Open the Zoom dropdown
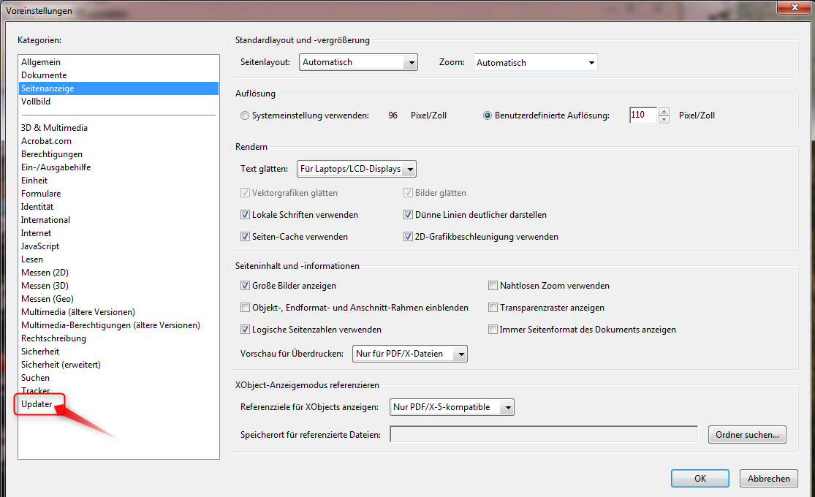815x497 pixels. (x=592, y=62)
